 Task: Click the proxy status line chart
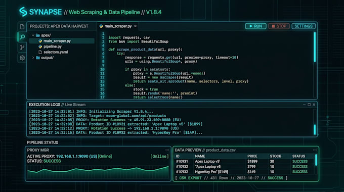98,172
